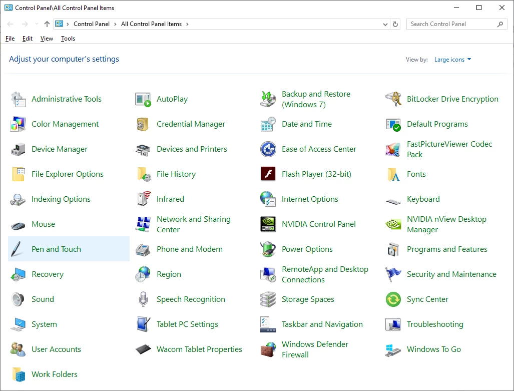This screenshot has width=514, height=391.
Task: Open the Device Manager icon
Action: point(18,149)
